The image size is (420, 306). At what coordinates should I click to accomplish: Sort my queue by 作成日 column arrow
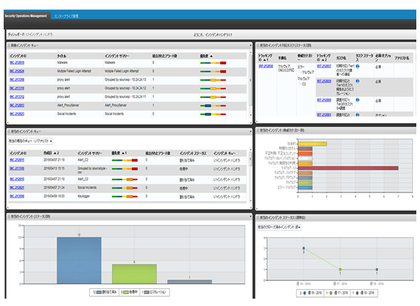point(55,153)
